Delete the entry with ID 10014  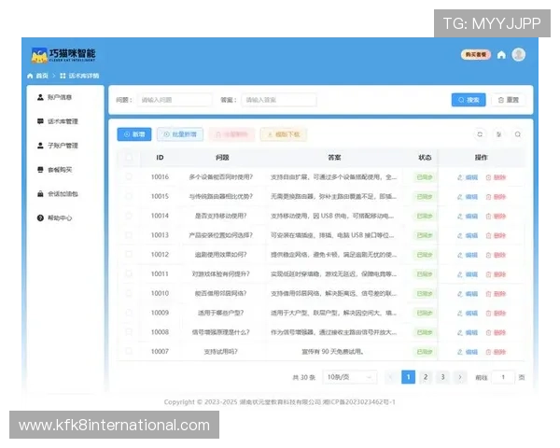[x=496, y=217]
